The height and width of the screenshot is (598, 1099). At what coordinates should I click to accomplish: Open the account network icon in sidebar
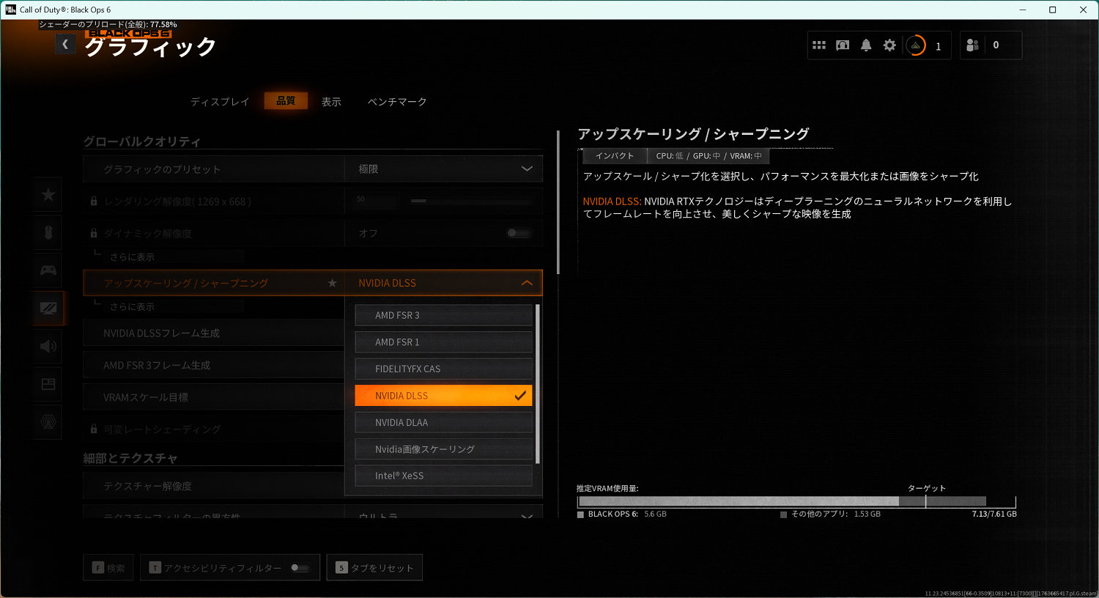[48, 423]
